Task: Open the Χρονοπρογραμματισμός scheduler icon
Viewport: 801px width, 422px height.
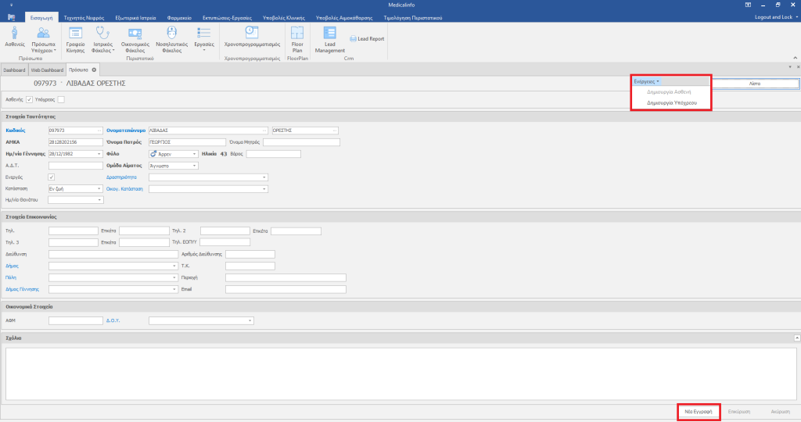Action: point(252,33)
